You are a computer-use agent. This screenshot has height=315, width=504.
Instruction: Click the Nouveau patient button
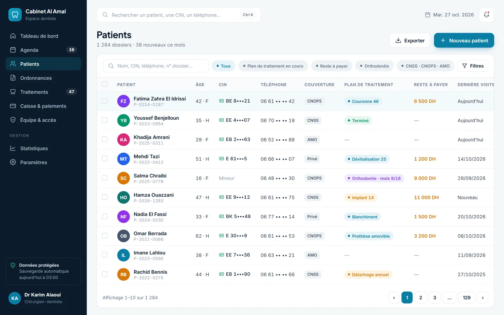(464, 40)
